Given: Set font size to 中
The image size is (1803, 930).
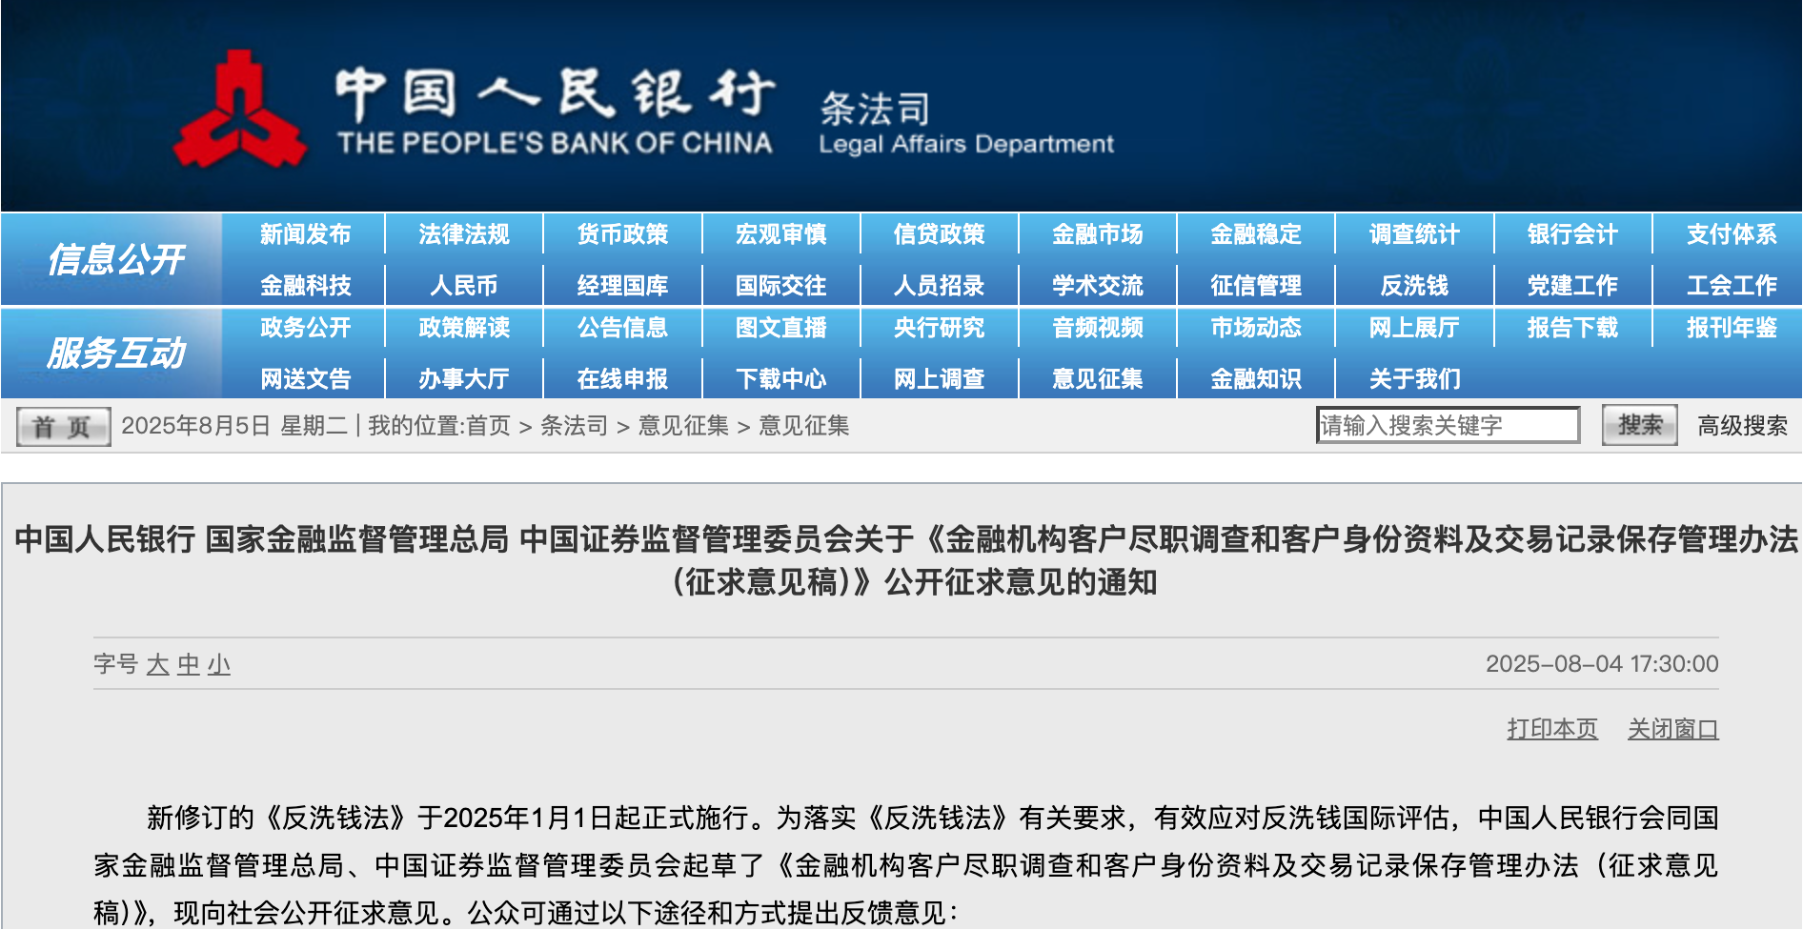Looking at the screenshot, I should coord(189,664).
